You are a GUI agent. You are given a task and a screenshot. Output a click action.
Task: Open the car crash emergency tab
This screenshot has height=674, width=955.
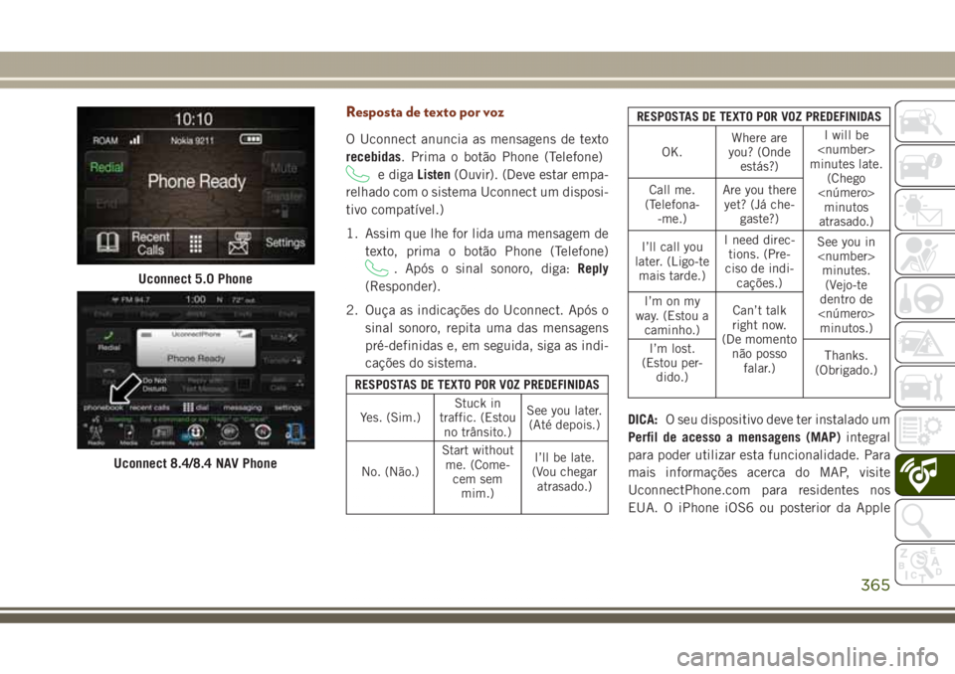(x=924, y=342)
